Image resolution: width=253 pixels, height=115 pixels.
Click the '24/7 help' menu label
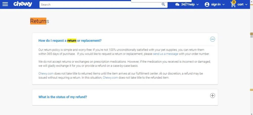coord(188,5)
